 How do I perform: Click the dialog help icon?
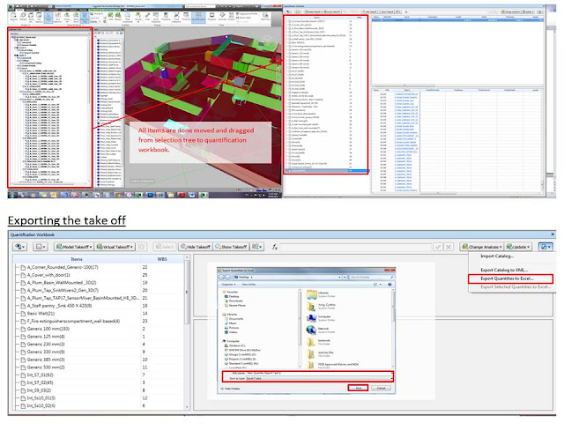390,285
